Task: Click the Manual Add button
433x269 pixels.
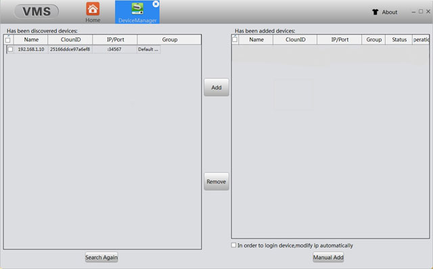Action: (328, 258)
